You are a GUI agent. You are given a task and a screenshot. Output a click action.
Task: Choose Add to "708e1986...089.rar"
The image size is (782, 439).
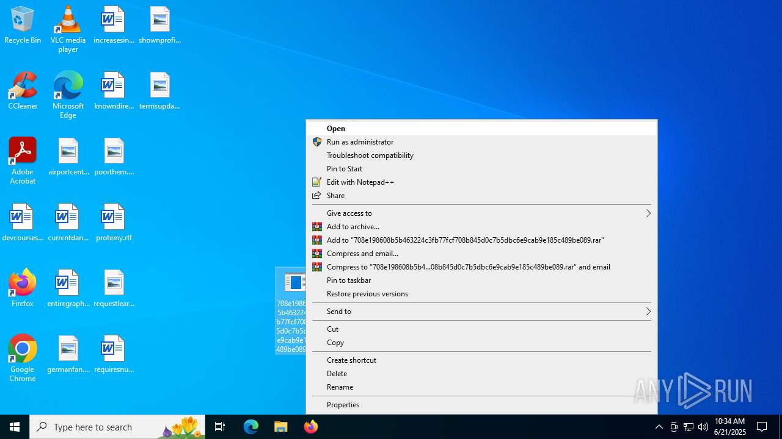pos(481,240)
